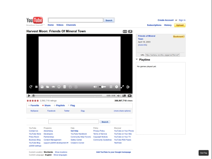Viewport: 212px width, 159px height.
Task: Open the Playlists action
Action: pos(59,106)
